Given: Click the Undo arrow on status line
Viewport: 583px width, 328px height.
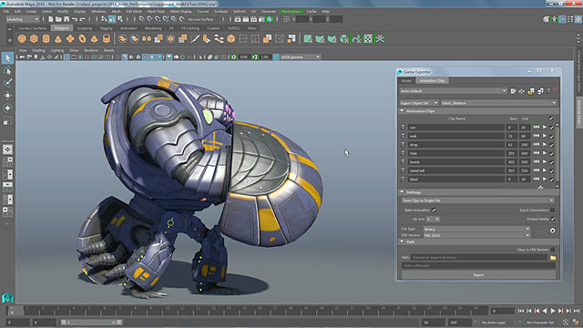Looking at the screenshot, I should [x=75, y=19].
